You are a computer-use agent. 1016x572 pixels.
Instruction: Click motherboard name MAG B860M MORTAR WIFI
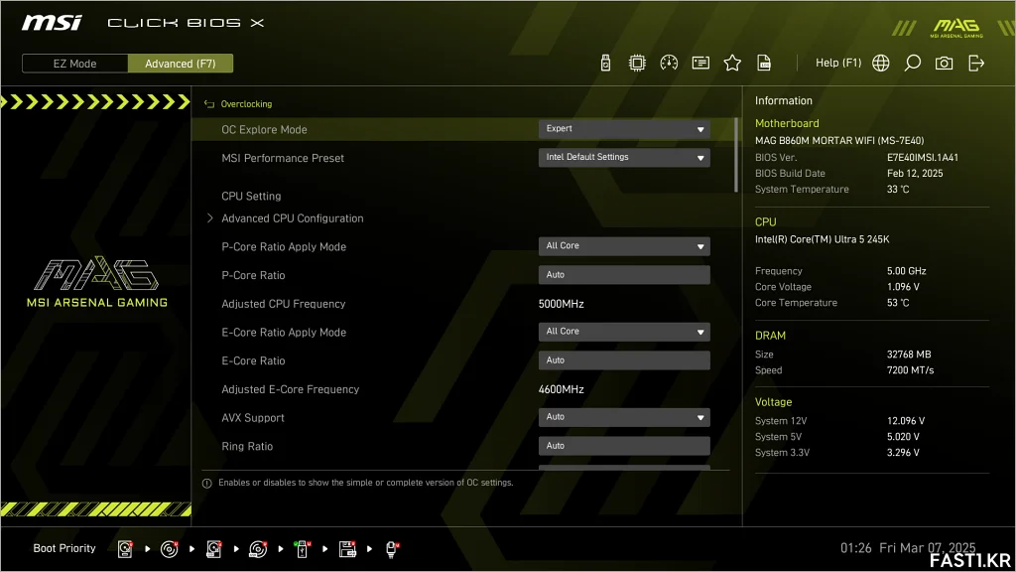point(839,141)
